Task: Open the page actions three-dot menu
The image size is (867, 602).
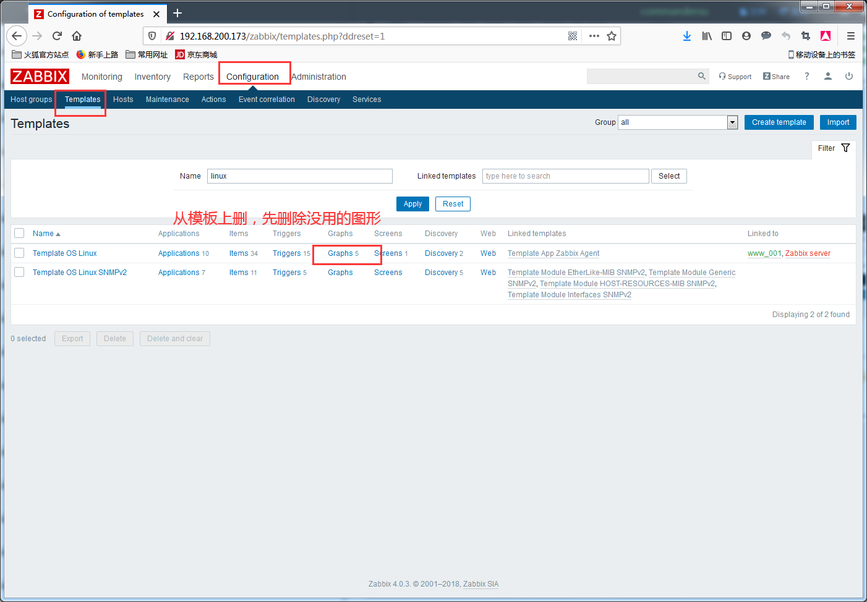Action: click(x=594, y=36)
